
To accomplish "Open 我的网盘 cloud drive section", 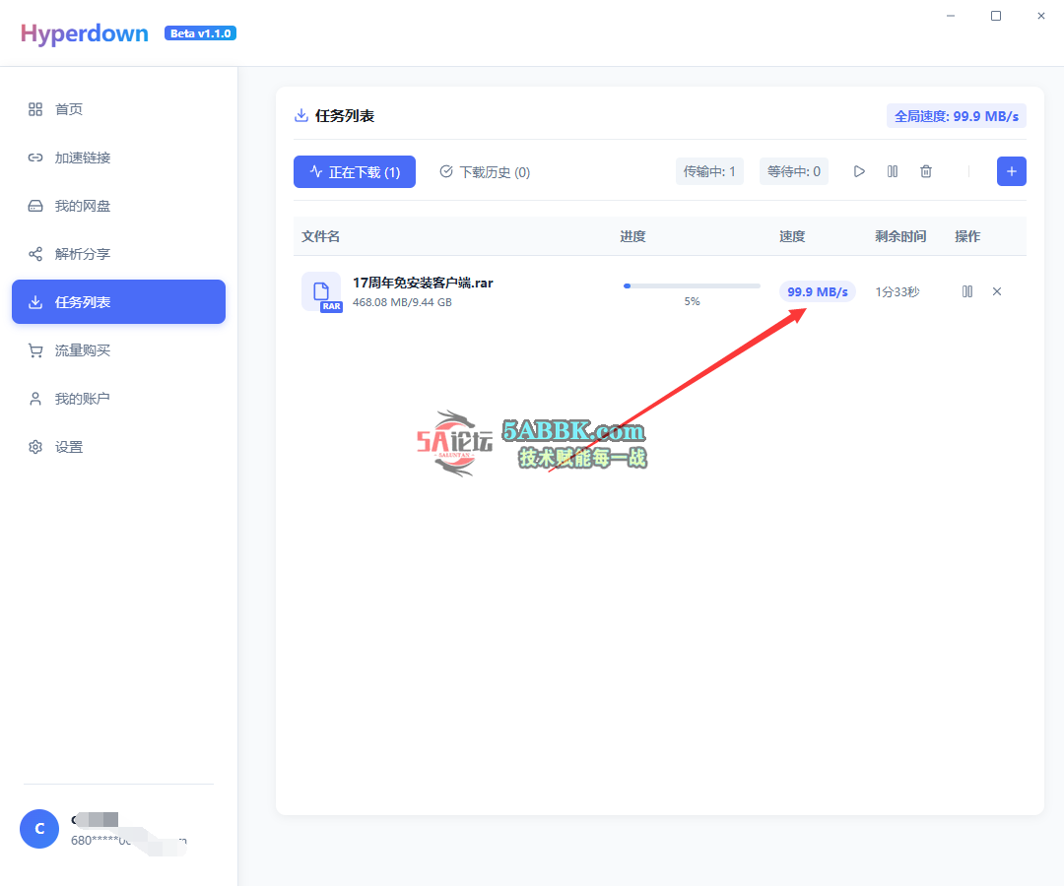I will [x=83, y=206].
